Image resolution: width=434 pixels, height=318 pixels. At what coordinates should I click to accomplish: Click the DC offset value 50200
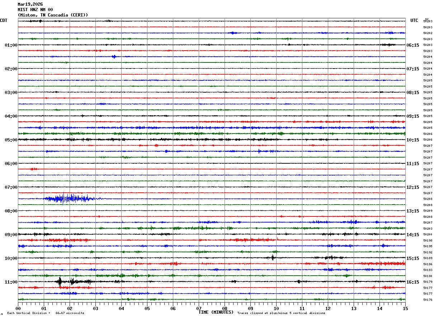428,234
